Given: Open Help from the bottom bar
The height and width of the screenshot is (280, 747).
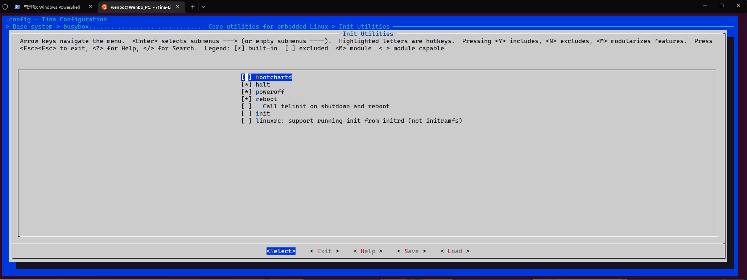Looking at the screenshot, I should point(368,251).
